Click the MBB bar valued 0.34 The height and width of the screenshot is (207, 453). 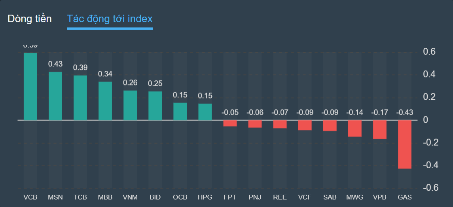click(105, 101)
